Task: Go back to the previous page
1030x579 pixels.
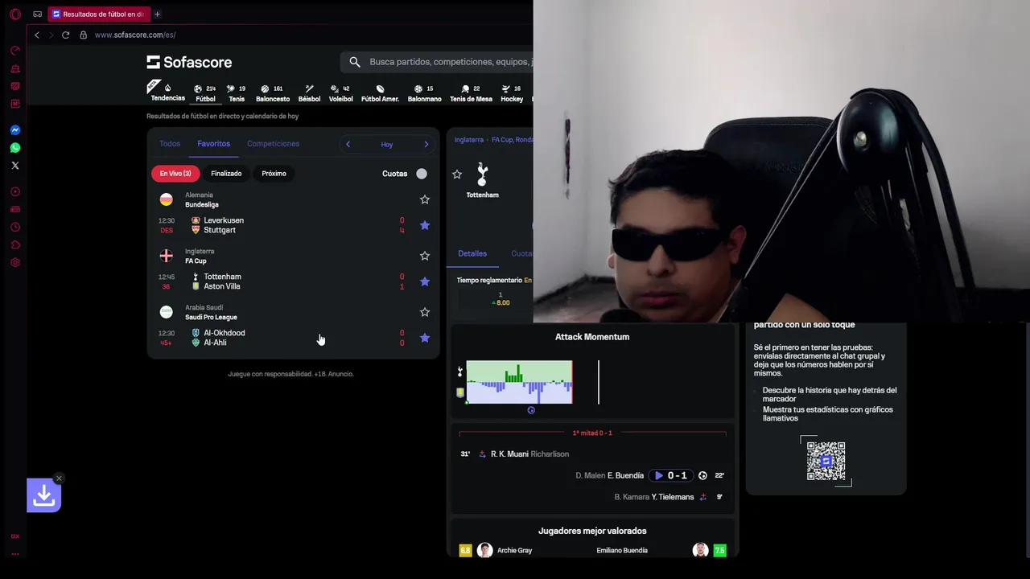Action: [x=36, y=35]
